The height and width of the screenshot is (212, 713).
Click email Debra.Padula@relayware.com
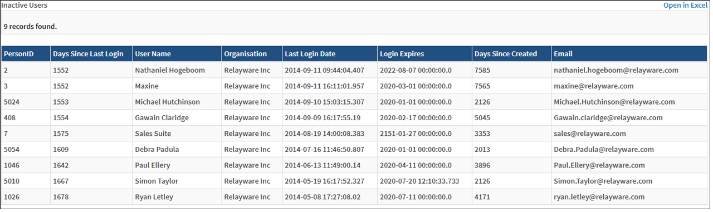click(604, 150)
